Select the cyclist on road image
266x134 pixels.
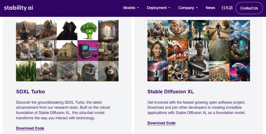pyautogui.click(x=219, y=30)
